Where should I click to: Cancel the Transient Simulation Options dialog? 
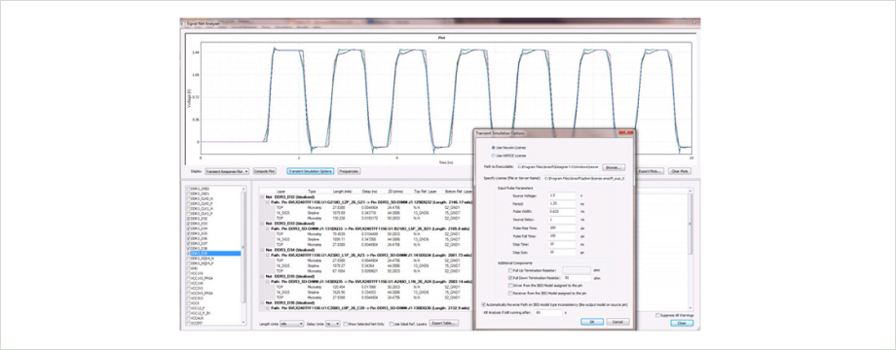617,322
